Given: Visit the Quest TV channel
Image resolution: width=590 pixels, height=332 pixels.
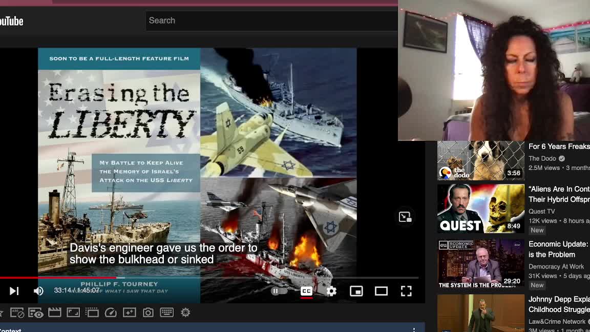Looking at the screenshot, I should click(x=541, y=211).
